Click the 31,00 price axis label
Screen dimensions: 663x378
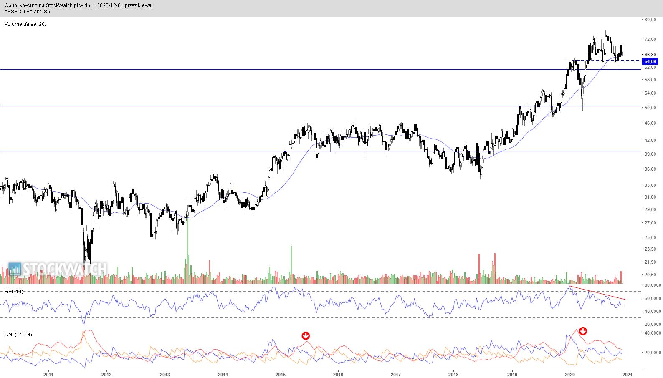[x=650, y=197]
